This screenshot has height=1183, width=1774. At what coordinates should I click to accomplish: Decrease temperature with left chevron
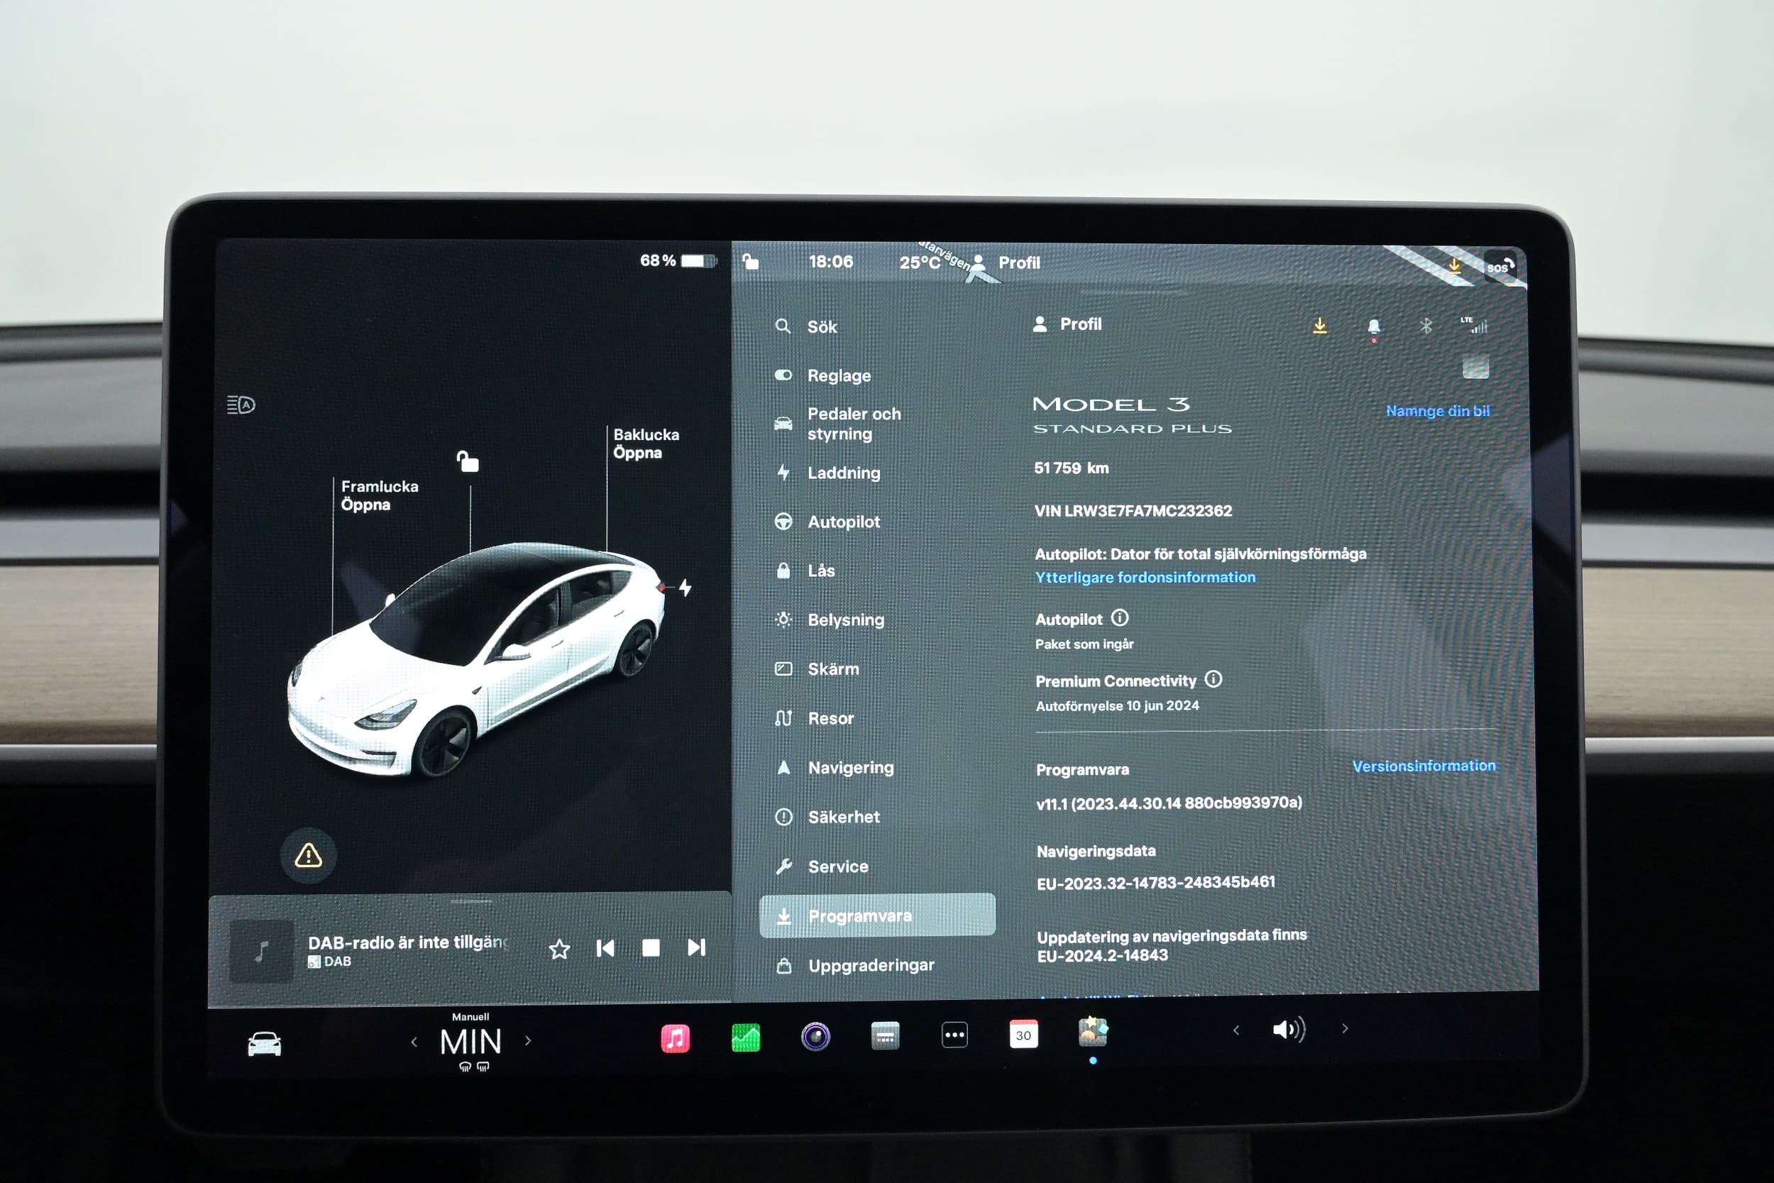(x=414, y=1042)
